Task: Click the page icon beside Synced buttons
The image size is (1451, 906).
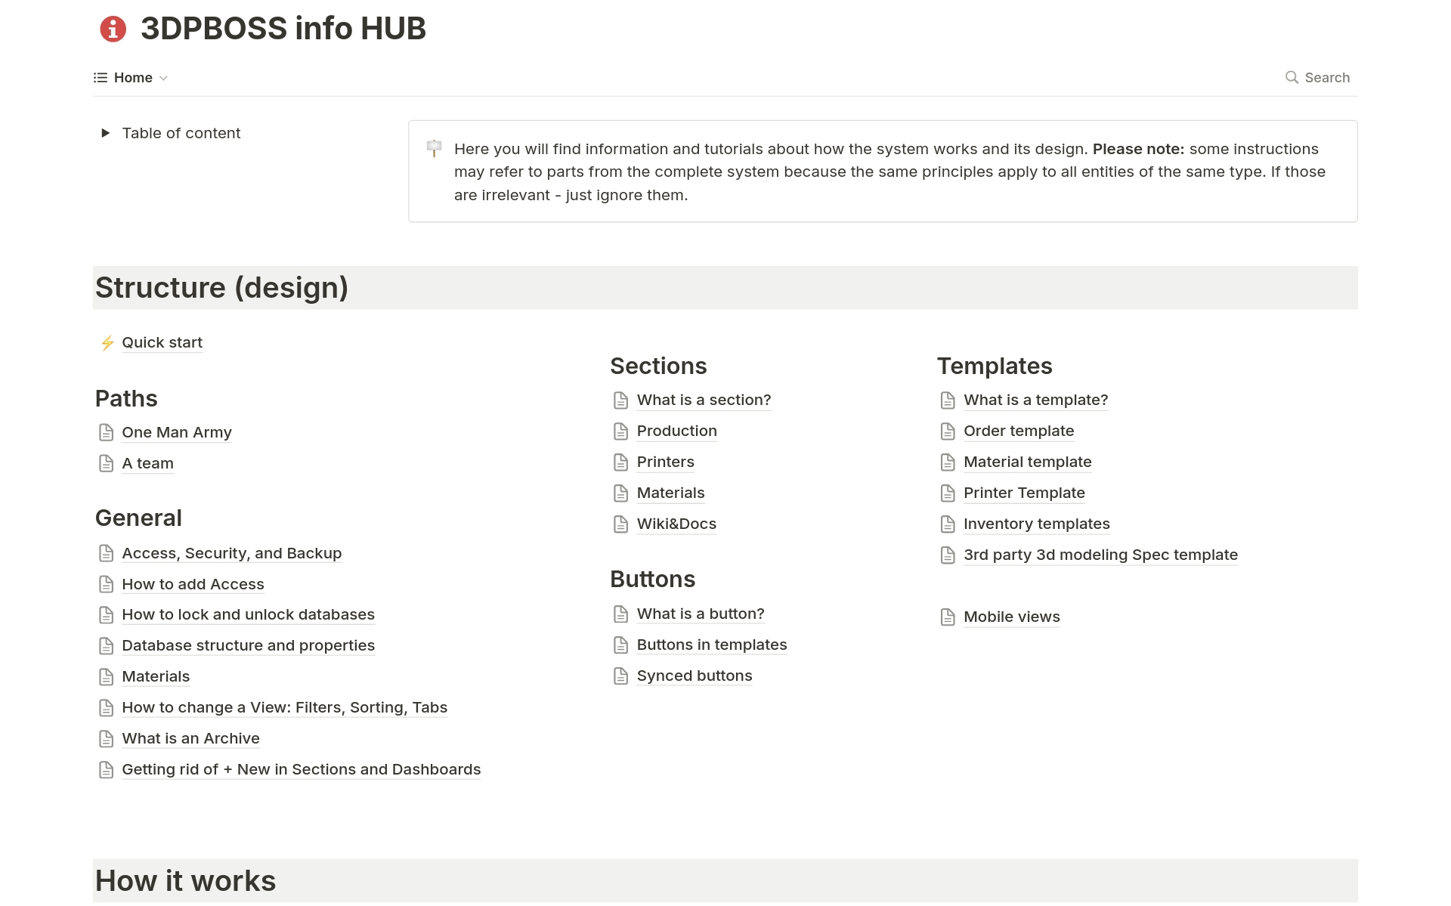Action: (620, 676)
